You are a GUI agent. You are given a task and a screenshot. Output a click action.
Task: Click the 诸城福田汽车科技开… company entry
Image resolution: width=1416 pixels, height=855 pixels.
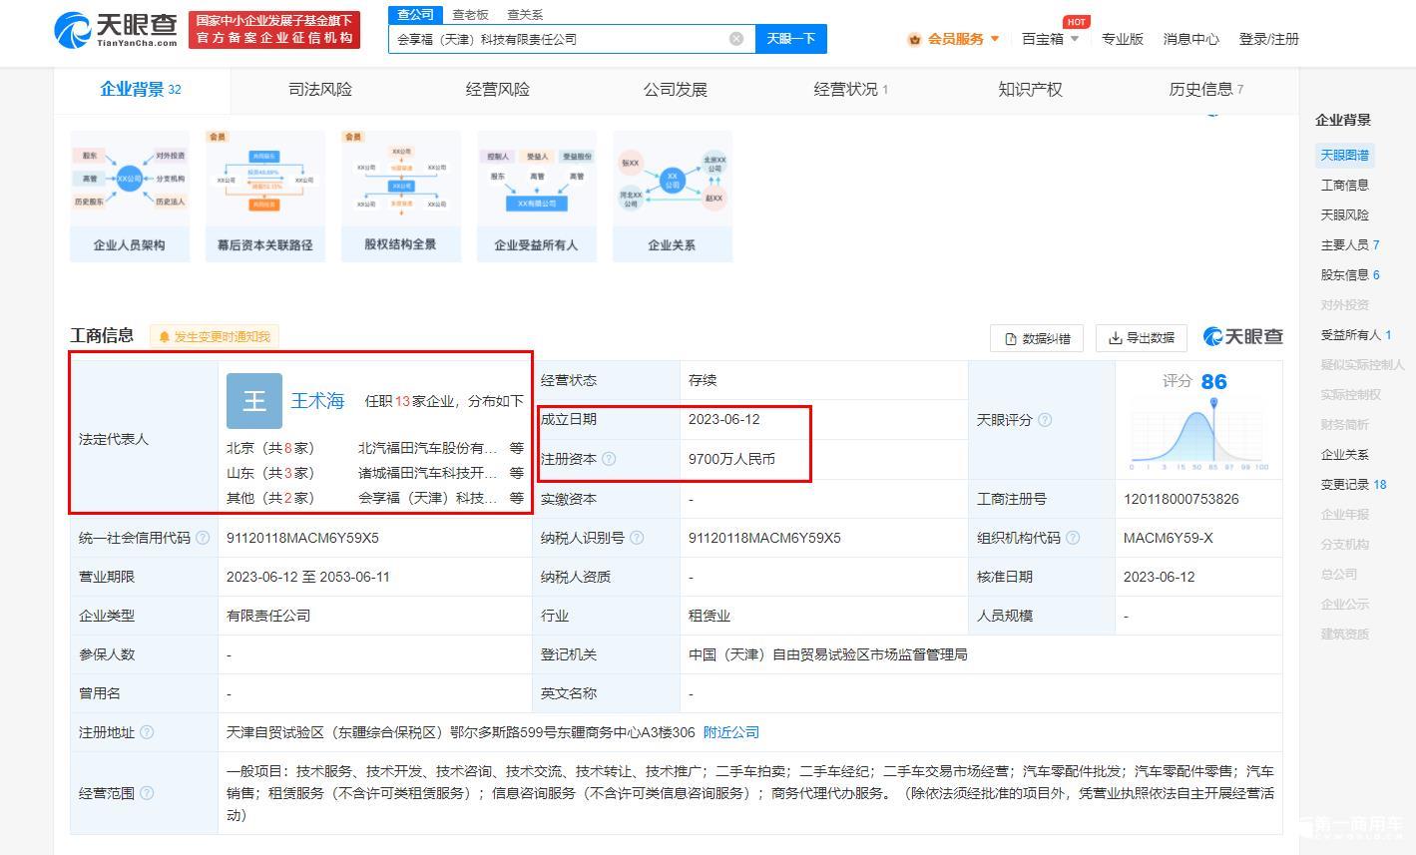pos(427,473)
